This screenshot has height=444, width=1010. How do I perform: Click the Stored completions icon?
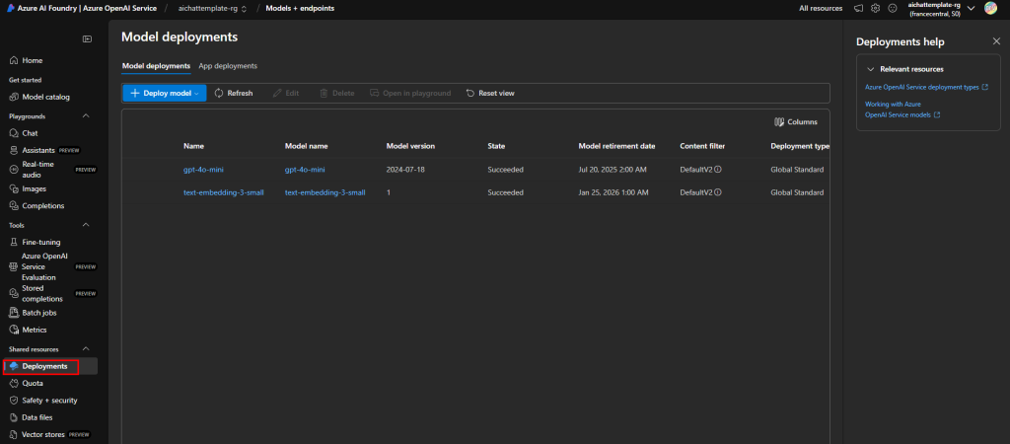coord(14,293)
